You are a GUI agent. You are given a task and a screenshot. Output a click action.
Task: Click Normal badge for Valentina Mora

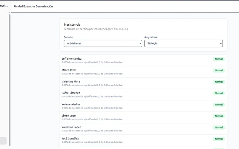coord(219,82)
